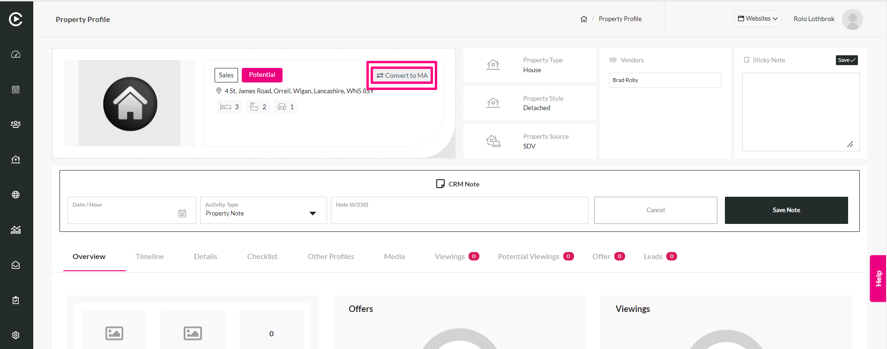Open the property house icon in sidebar
Viewport: 887px width, 349px height.
(16, 160)
